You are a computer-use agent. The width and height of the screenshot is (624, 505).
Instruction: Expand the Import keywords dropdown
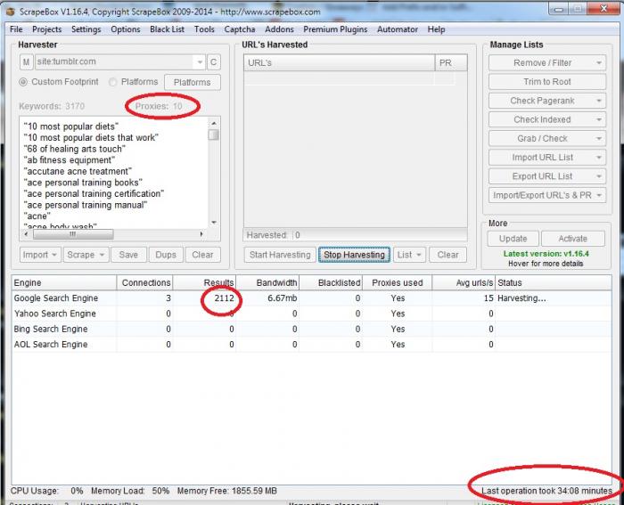tap(40, 255)
